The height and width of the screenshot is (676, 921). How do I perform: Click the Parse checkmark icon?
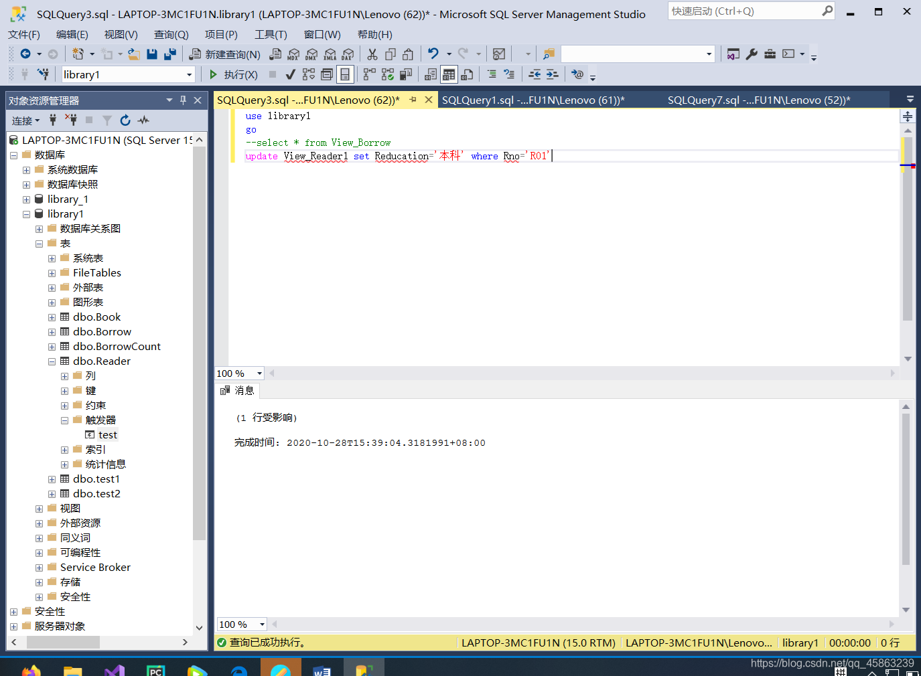[x=291, y=74]
